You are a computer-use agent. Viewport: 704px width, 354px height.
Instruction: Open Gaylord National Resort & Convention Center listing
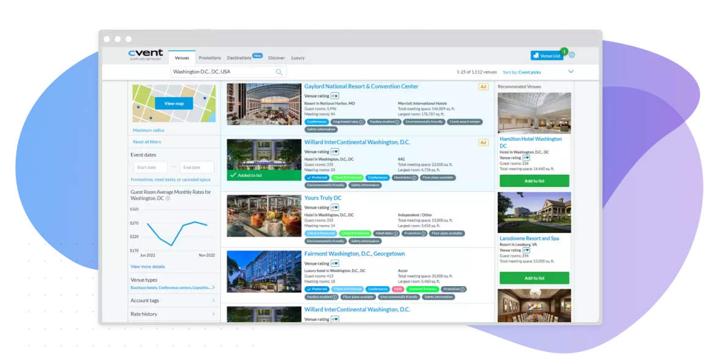361,87
